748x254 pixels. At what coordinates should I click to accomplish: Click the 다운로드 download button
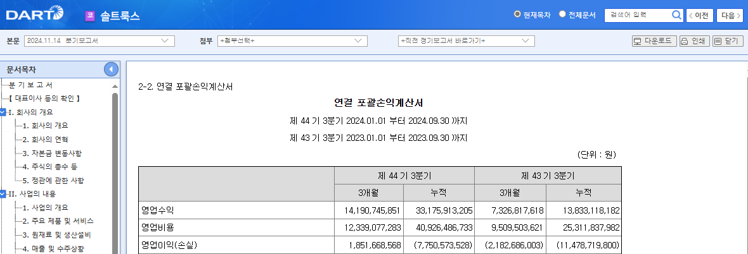654,41
